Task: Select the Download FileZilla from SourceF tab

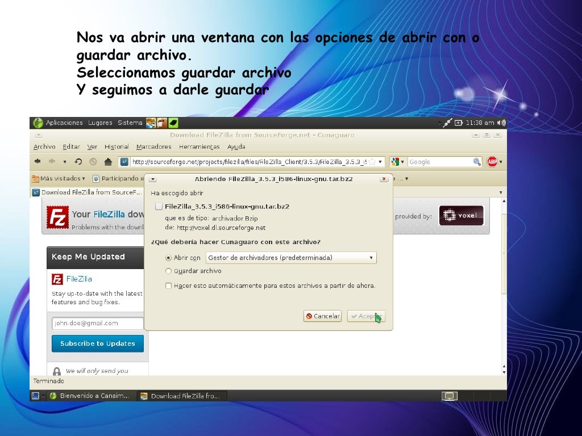Action: tap(88, 192)
